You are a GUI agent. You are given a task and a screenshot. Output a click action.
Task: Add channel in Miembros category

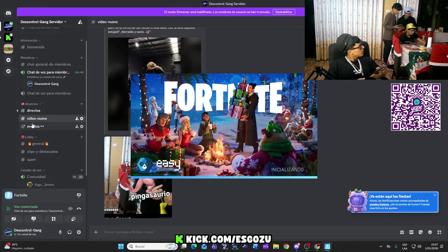(82, 57)
